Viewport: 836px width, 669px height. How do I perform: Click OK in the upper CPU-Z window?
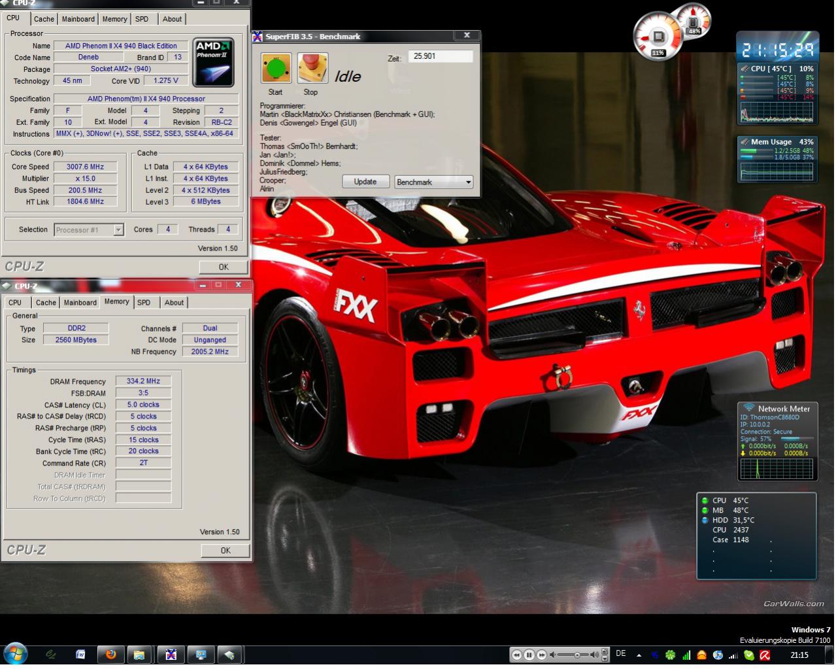click(224, 267)
